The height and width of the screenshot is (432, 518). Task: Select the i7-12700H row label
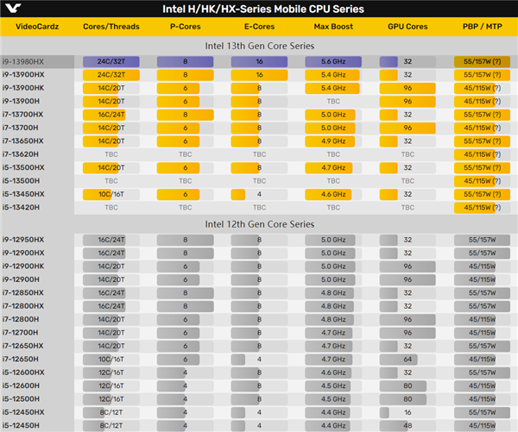(20, 332)
